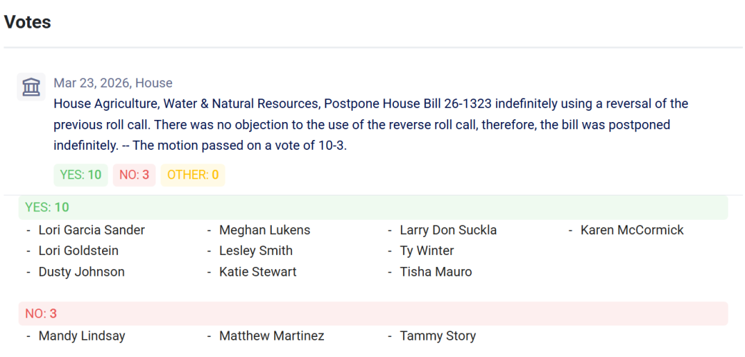Select the NO: 3 vote badge
Viewport: 745px width, 357px height.
coord(134,175)
